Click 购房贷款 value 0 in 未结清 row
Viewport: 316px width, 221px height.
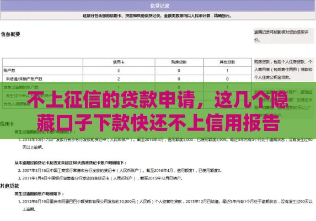pyautogui.click(x=179, y=79)
